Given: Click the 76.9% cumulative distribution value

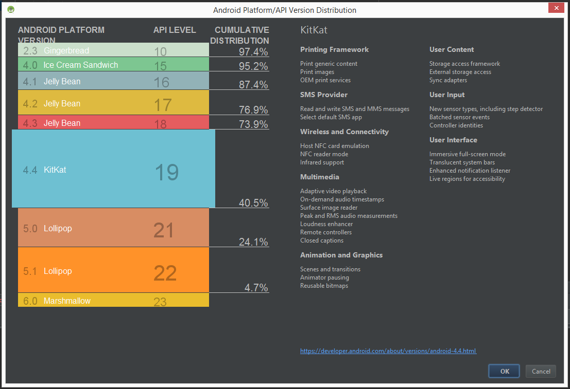Looking at the screenshot, I should tap(253, 110).
